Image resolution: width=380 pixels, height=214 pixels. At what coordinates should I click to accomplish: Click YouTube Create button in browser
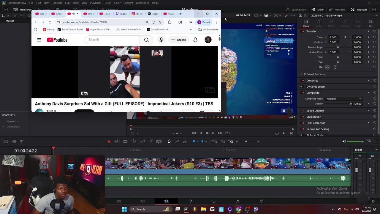point(178,40)
